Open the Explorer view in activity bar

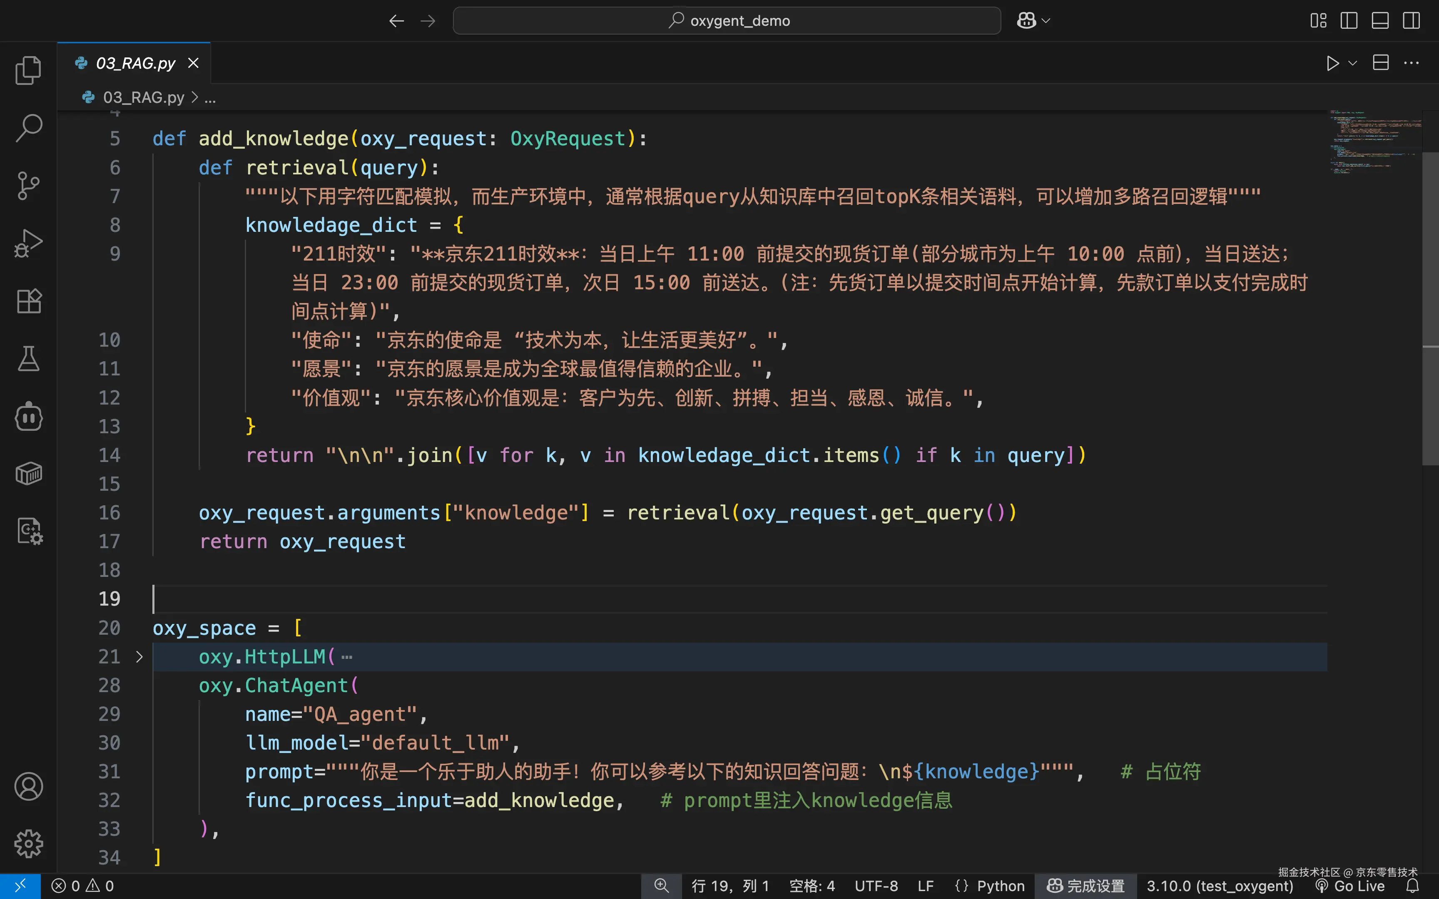tap(29, 70)
